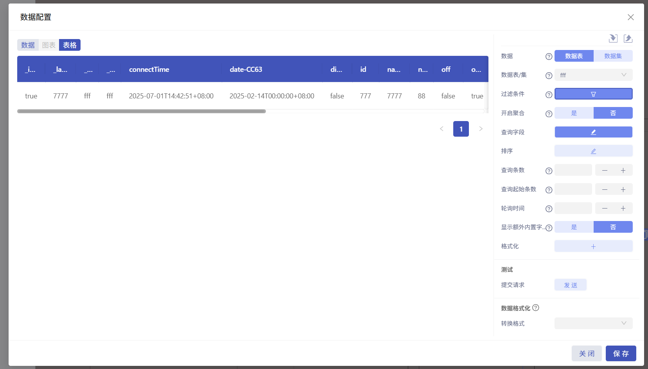Set 显示额外内置字段 to 否
648x369 pixels.
pyautogui.click(x=613, y=227)
